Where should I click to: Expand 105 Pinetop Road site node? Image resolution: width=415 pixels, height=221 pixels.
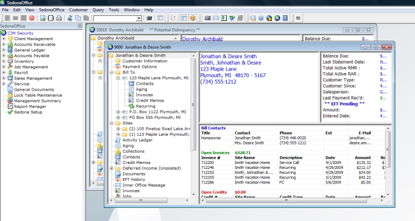[119, 129]
